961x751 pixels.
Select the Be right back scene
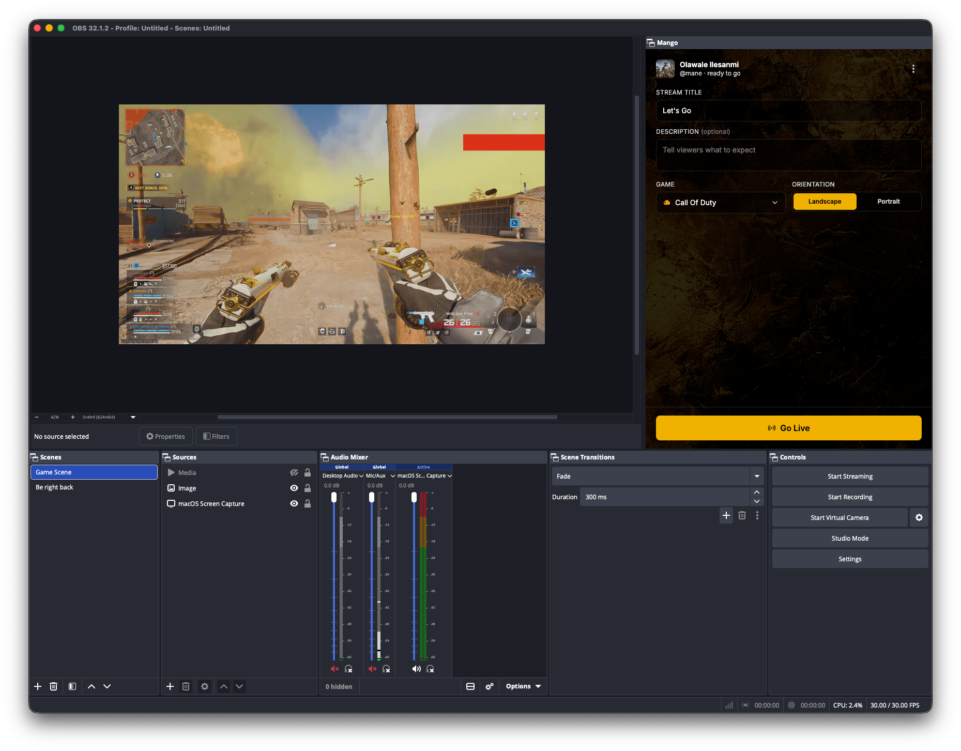pyautogui.click(x=94, y=487)
